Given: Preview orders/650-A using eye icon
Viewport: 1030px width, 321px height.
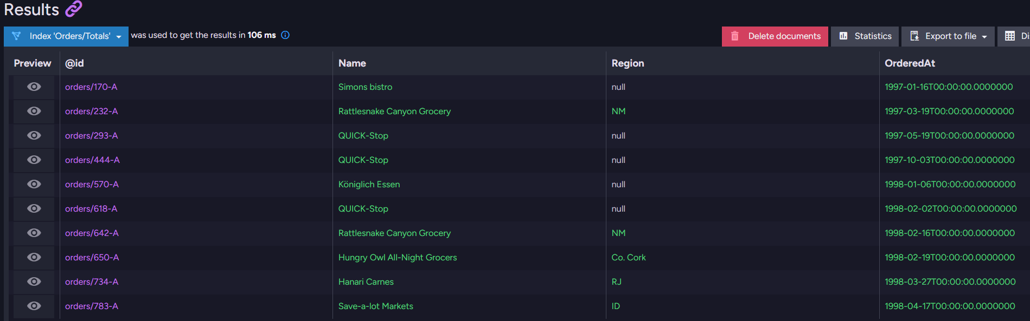Looking at the screenshot, I should [x=34, y=258].
